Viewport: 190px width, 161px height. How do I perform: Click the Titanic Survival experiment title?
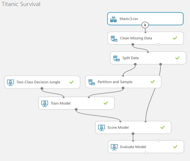[21, 4]
